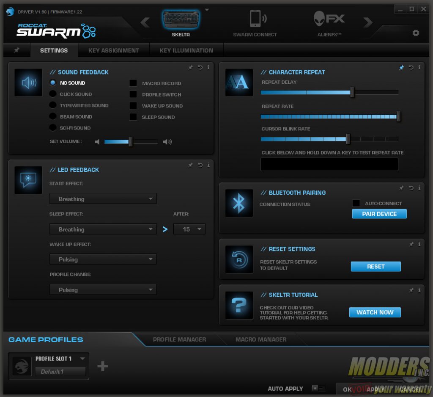Reset Character Repeat with undo icon
The height and width of the screenshot is (397, 433).
click(411, 67)
